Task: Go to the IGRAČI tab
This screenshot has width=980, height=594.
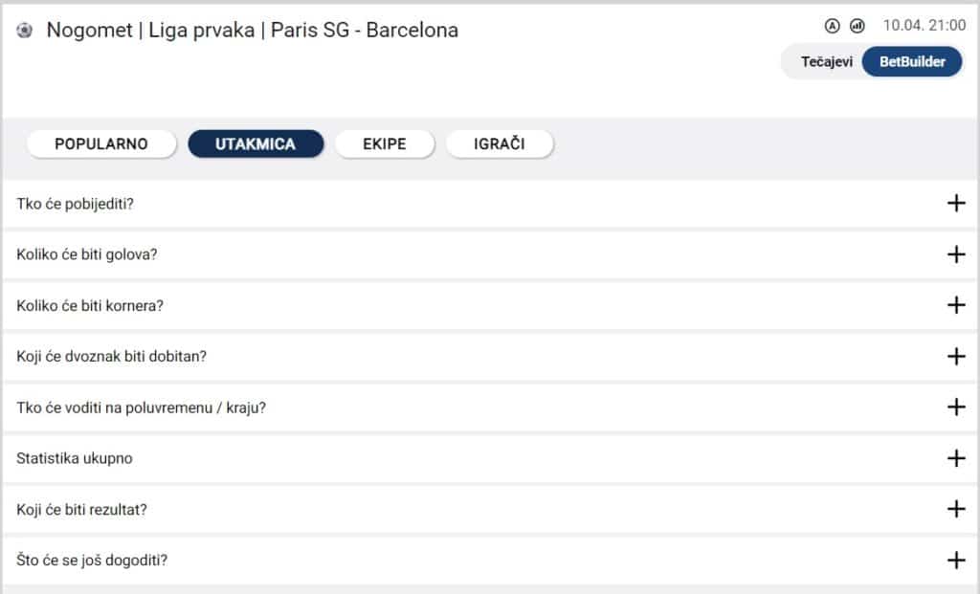Action: point(500,144)
